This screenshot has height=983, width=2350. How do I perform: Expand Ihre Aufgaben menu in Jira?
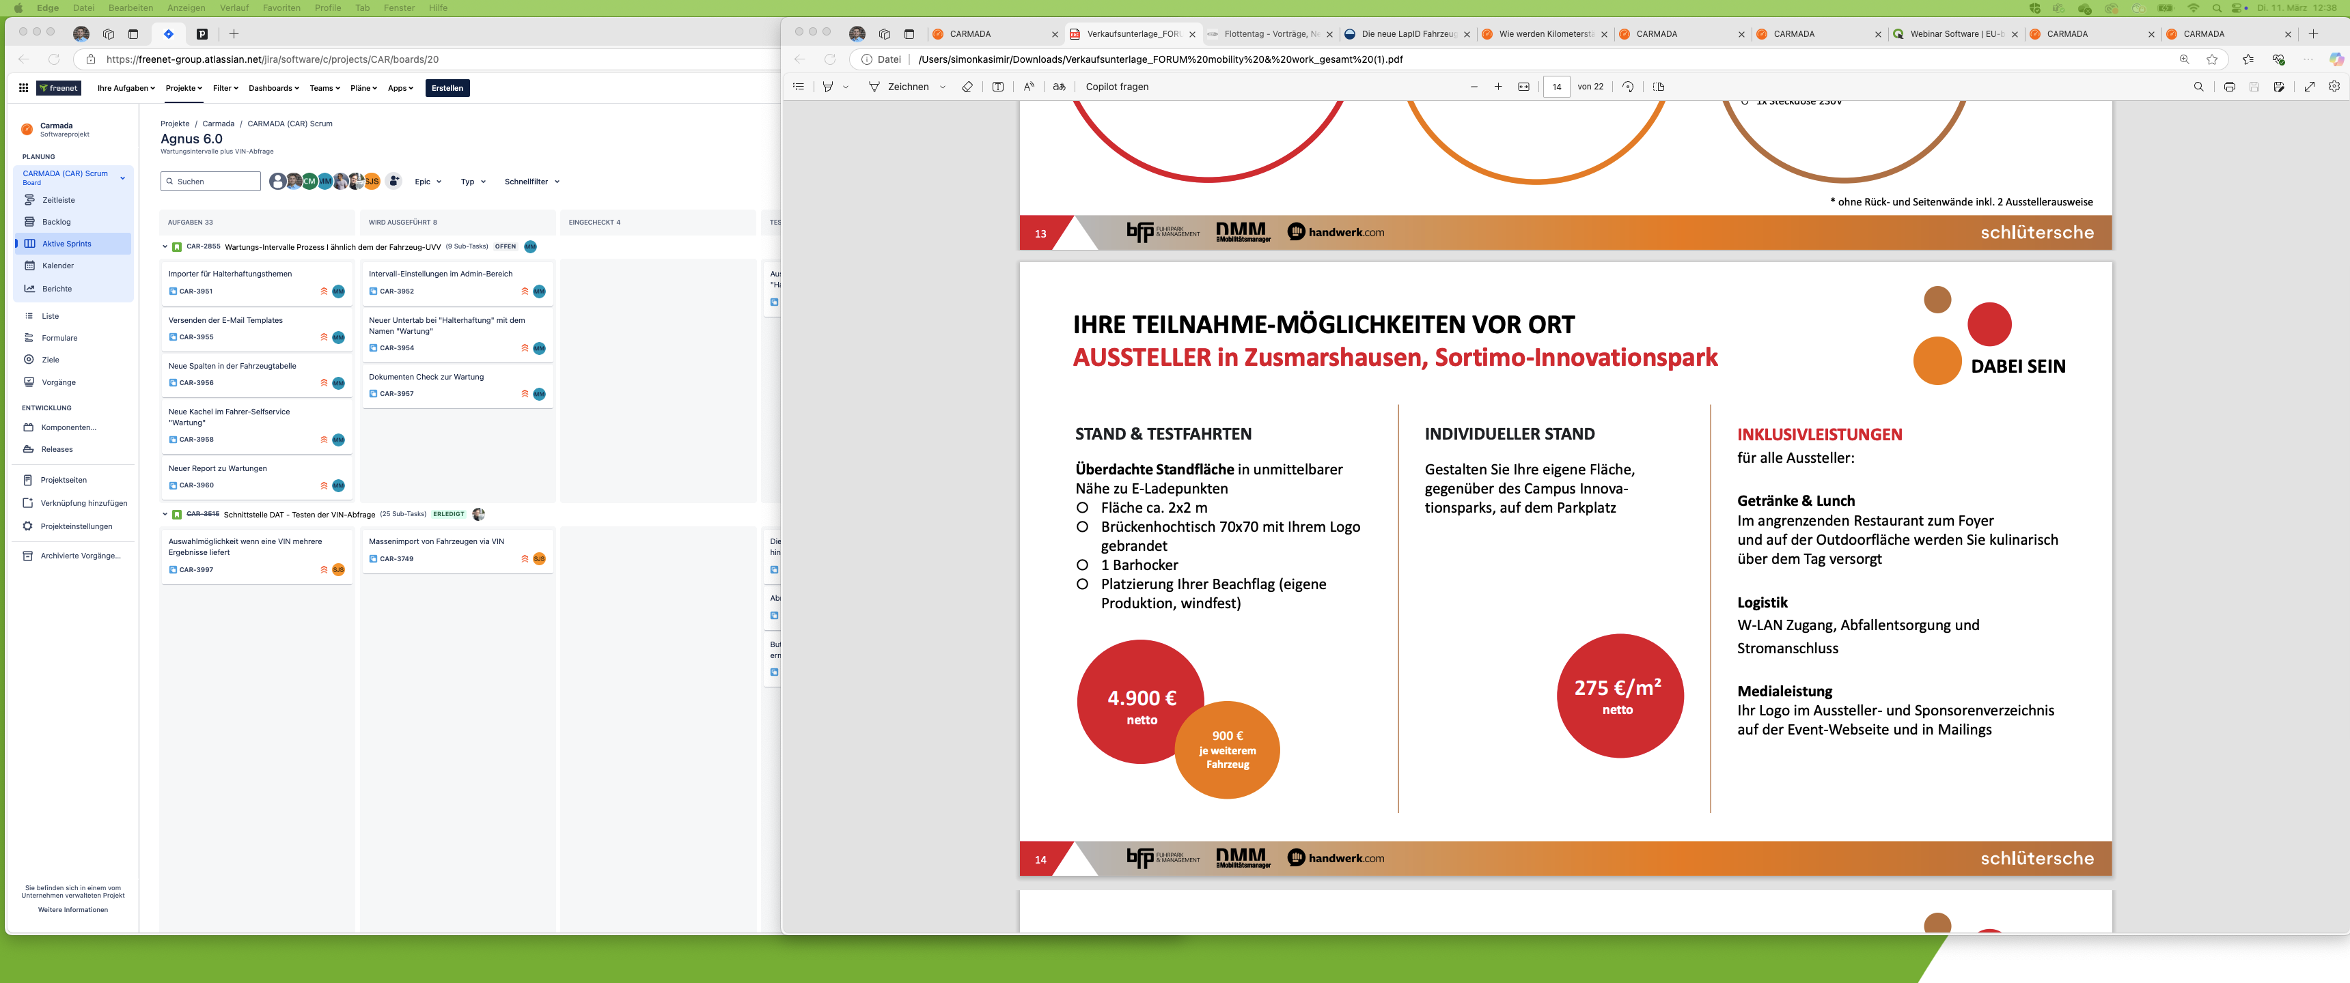coord(126,89)
